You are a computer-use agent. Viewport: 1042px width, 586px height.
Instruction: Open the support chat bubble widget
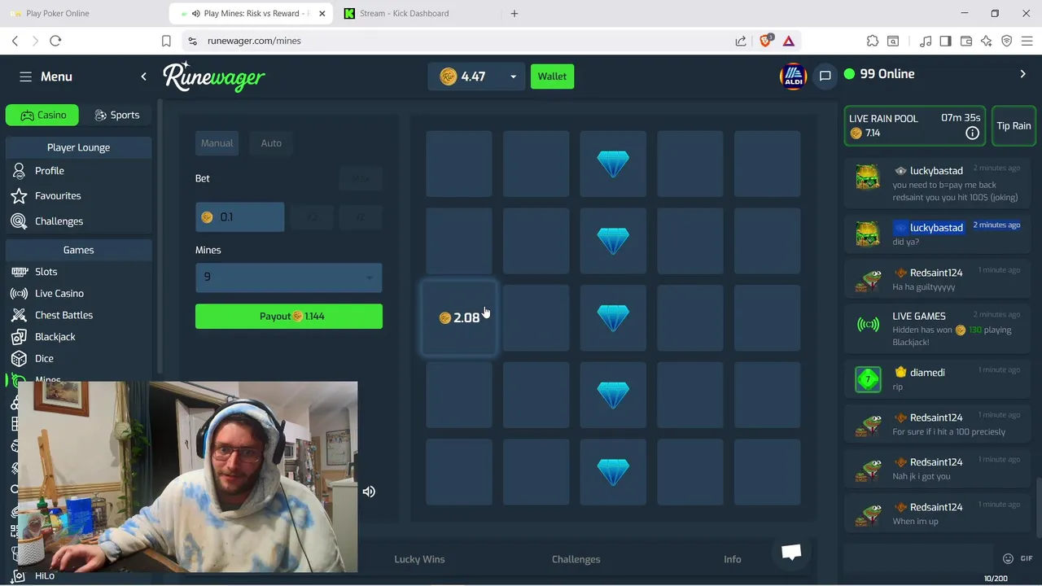791,552
